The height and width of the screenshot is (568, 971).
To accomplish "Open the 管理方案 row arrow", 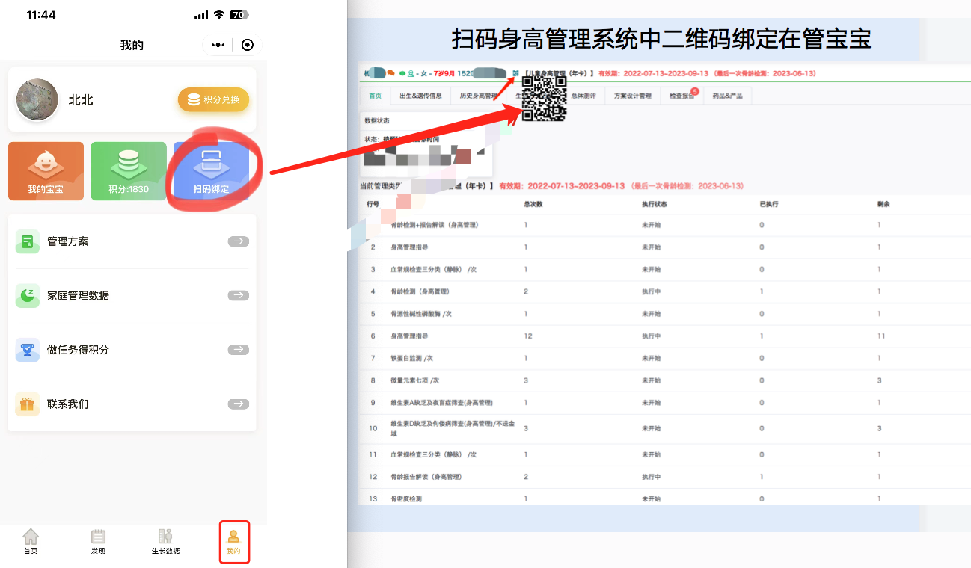I will [238, 241].
